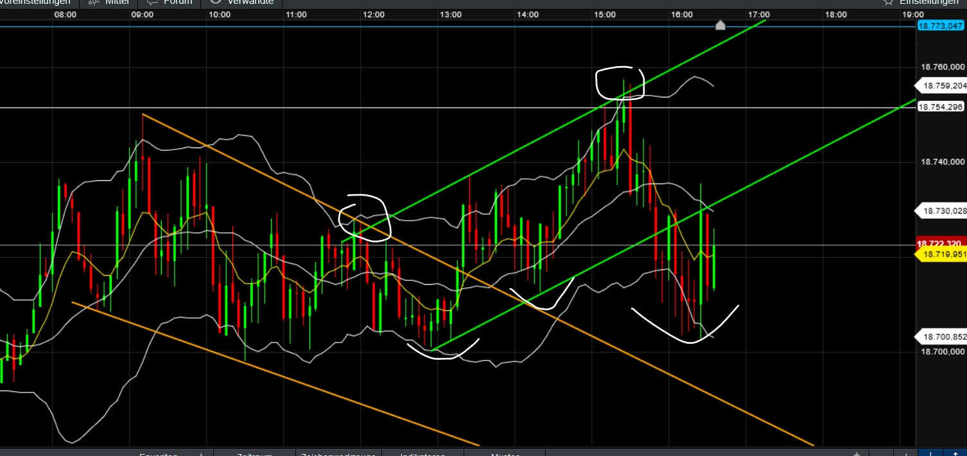Click the white price label 18.759,204
The width and height of the screenshot is (967, 456).
940,85
